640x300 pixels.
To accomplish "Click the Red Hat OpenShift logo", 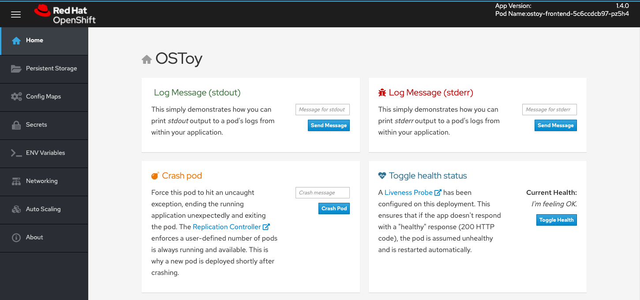I will [x=64, y=13].
